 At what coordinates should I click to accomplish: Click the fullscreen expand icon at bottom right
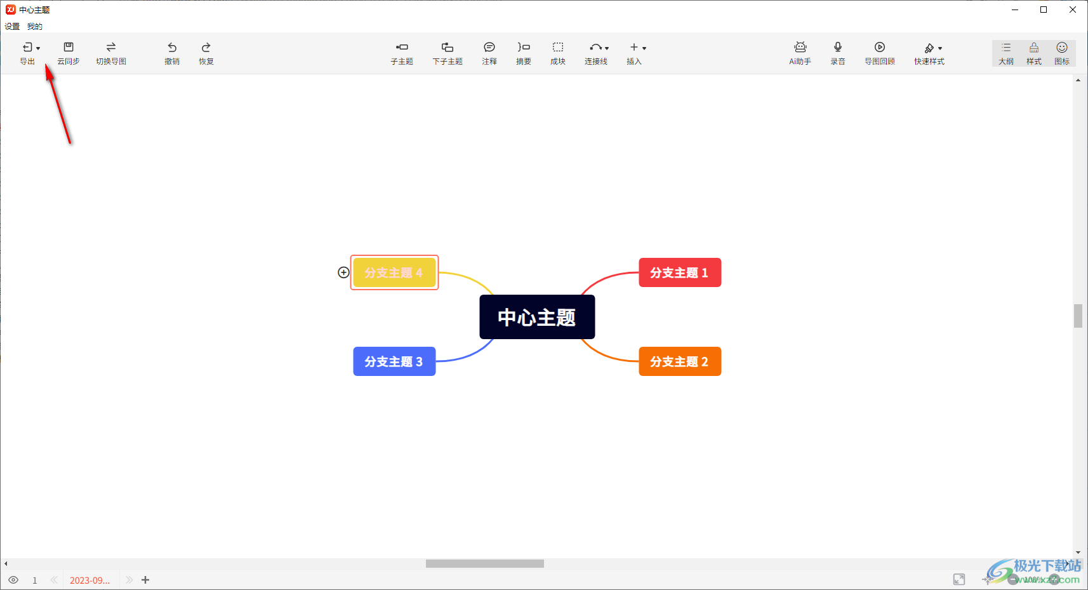959,579
